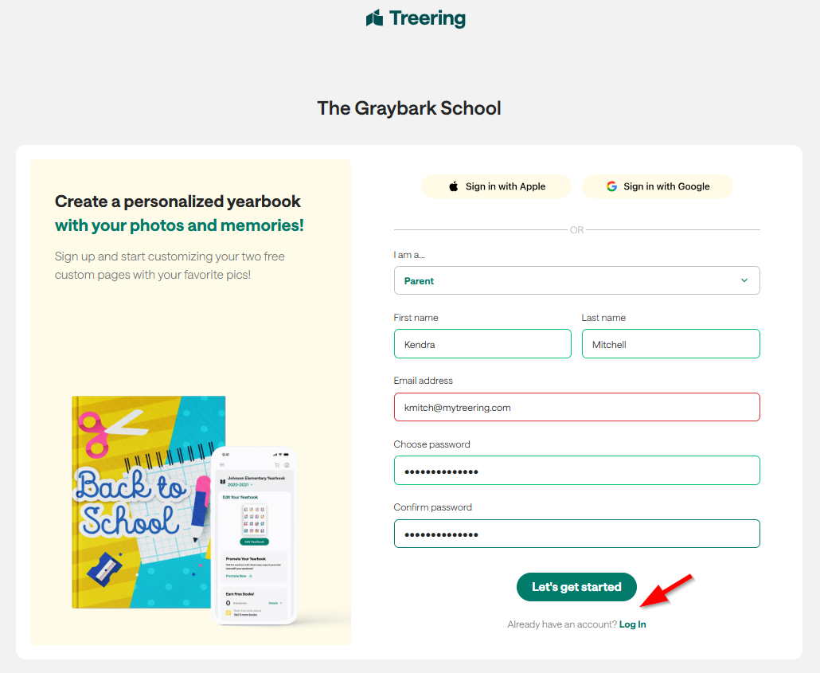Click the pink scissors on yearbook cover
Screen dimensions: 820x673
[x=96, y=434]
